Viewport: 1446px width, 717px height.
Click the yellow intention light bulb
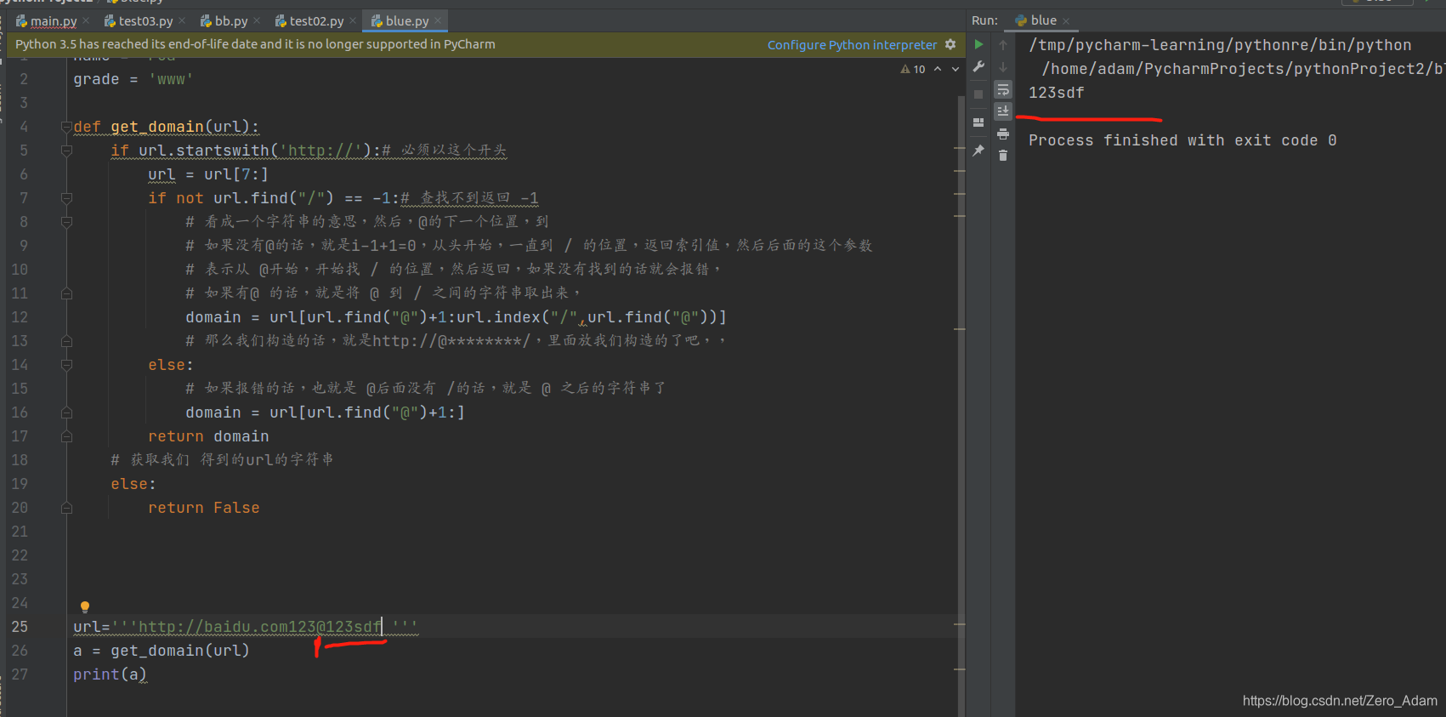(85, 607)
